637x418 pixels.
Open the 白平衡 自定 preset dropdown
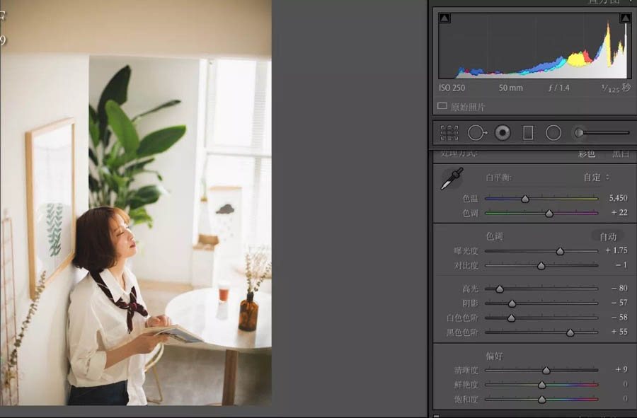tap(596, 178)
